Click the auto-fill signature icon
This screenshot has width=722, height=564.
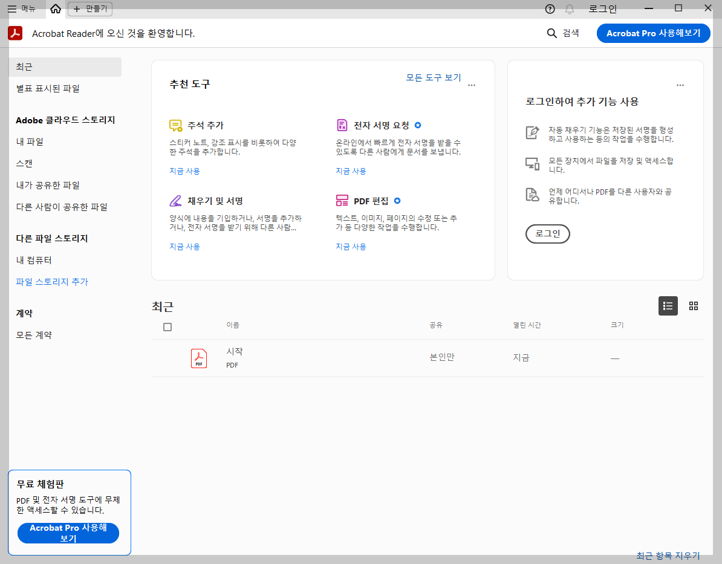pos(532,132)
